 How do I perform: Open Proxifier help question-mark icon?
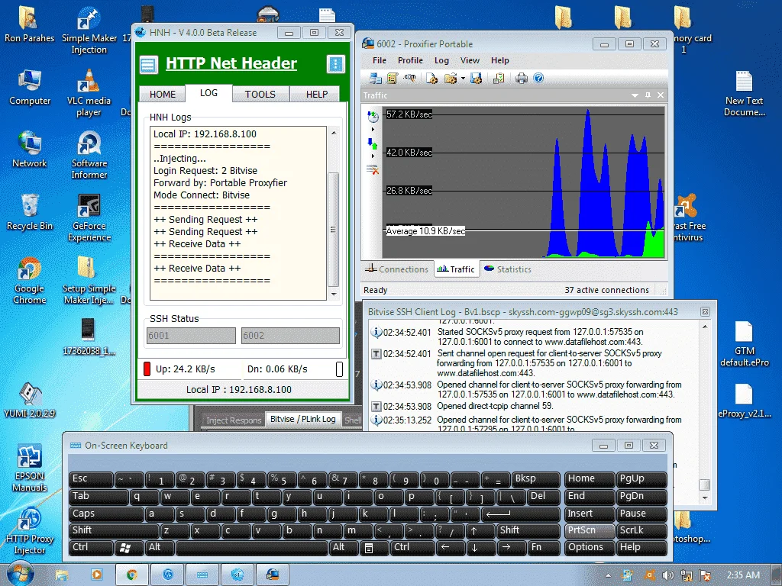tap(538, 79)
